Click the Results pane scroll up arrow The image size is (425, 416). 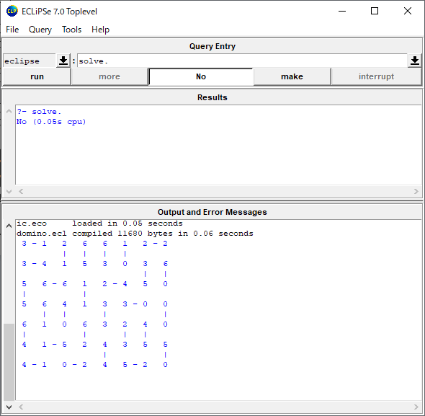point(9,112)
